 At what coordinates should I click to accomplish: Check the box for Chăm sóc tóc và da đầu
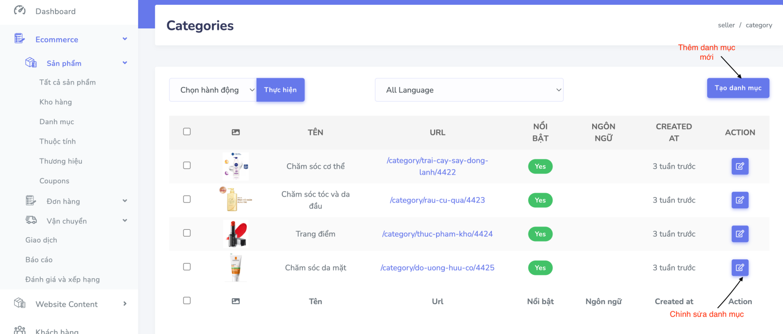[x=187, y=199]
